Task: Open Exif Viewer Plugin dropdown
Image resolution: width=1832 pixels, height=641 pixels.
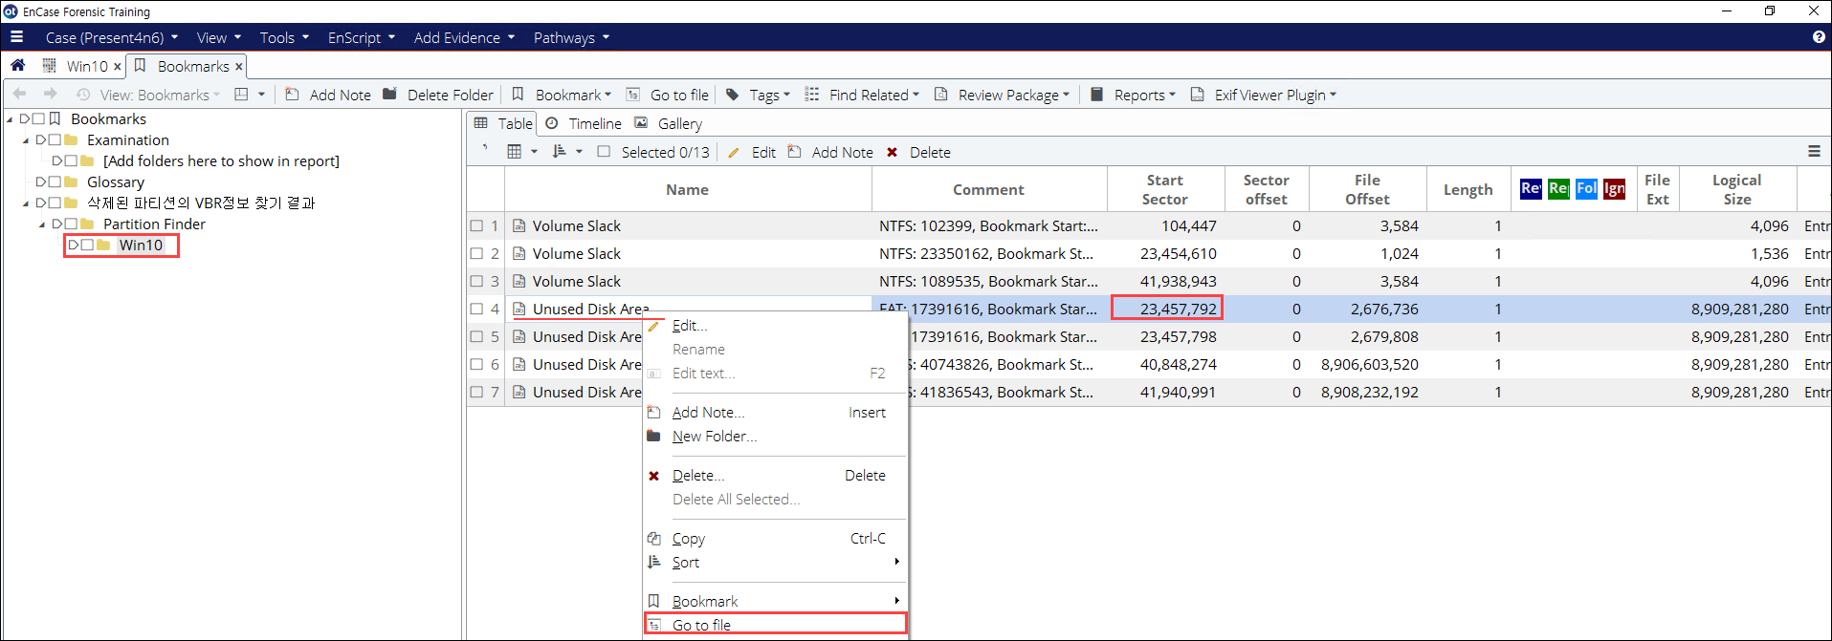Action: point(1263,95)
